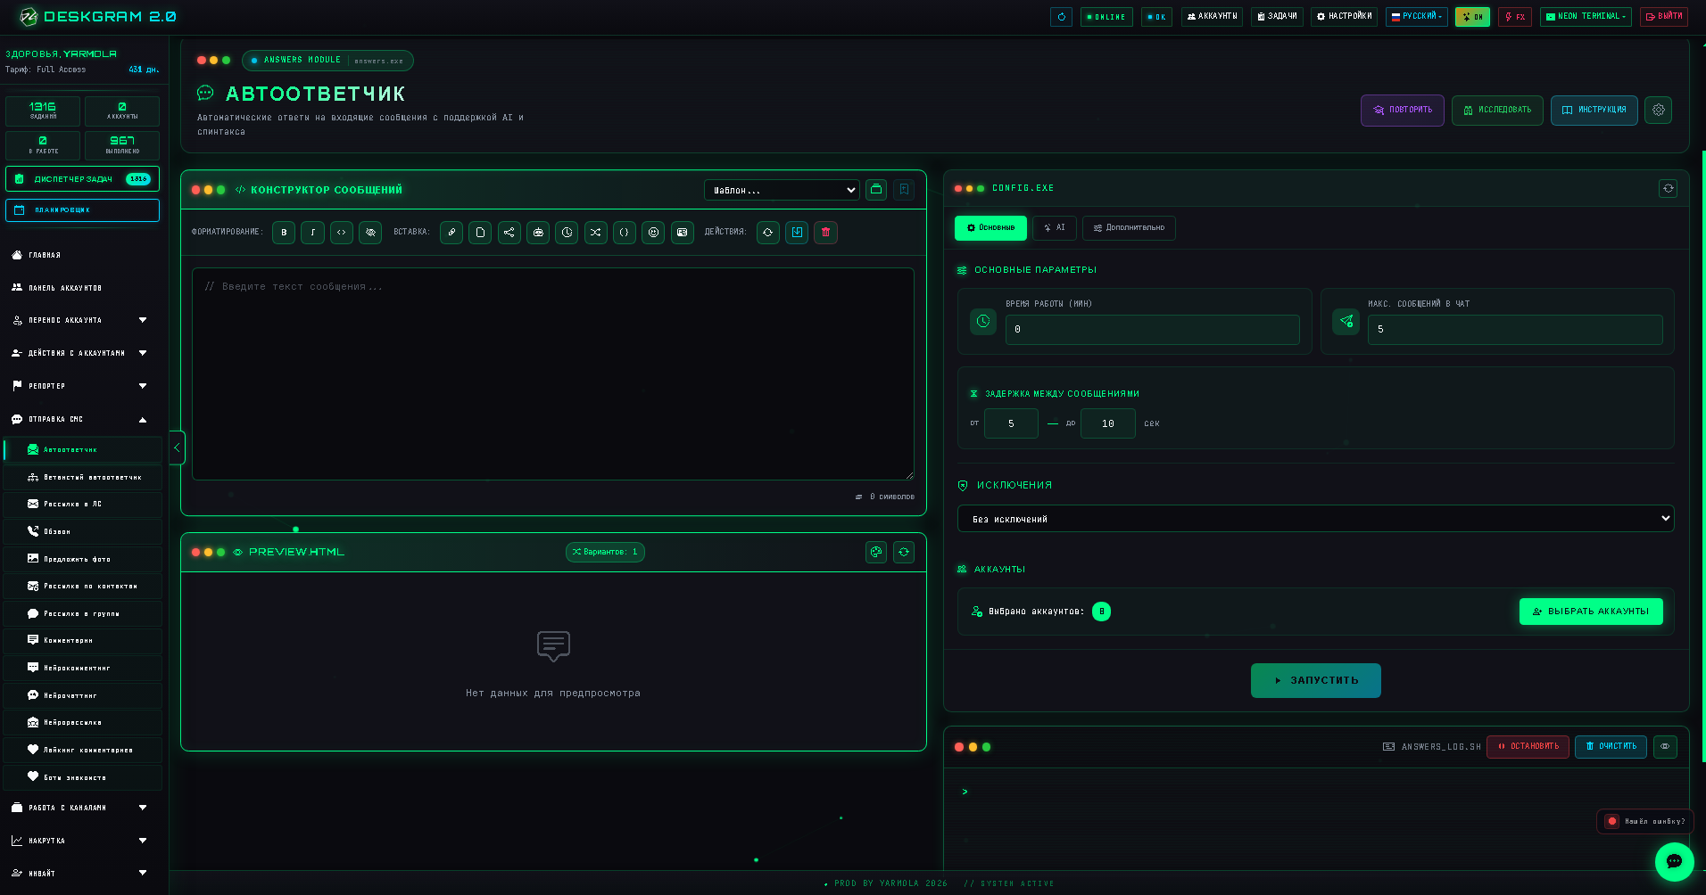Insert randomizer with shuffle icon
This screenshot has height=895, width=1706.
(x=595, y=233)
